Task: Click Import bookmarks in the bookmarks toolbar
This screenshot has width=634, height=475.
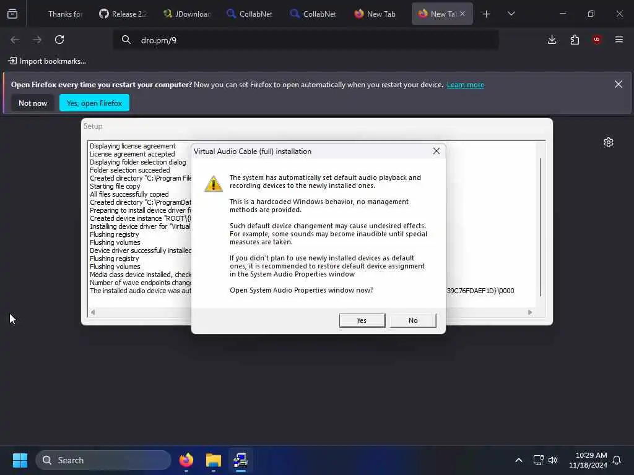Action: click(47, 61)
